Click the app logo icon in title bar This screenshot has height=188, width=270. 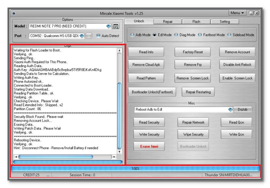pos(14,13)
